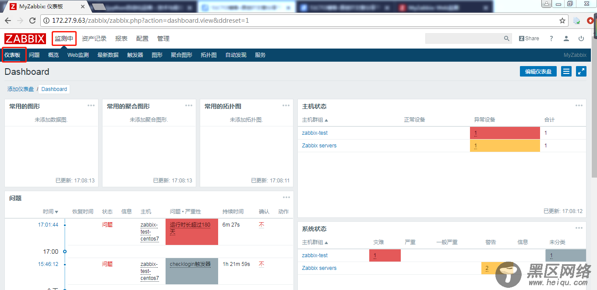Click red 灾难 cell in 系统状态

pyautogui.click(x=385, y=255)
